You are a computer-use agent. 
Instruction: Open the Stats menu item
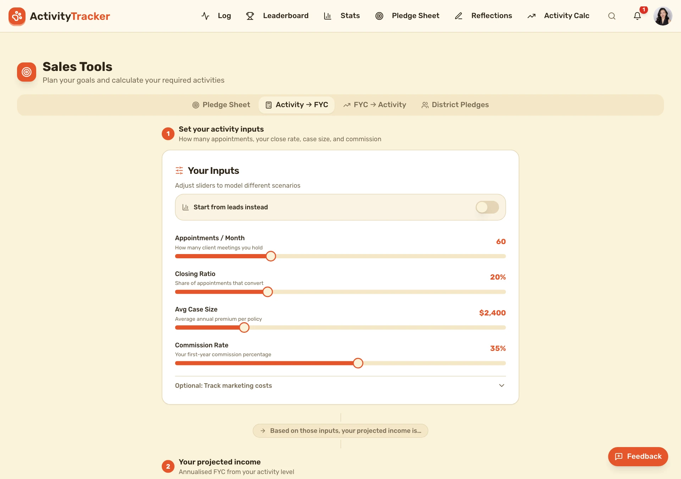pyautogui.click(x=342, y=16)
